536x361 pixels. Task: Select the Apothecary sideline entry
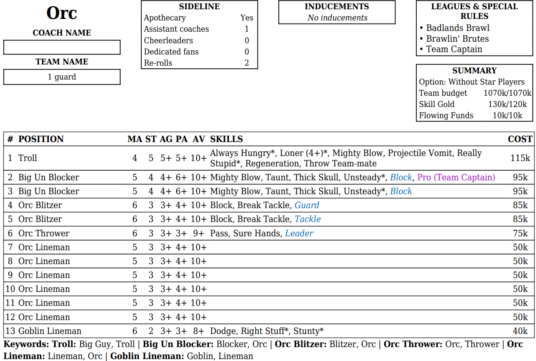(x=165, y=18)
